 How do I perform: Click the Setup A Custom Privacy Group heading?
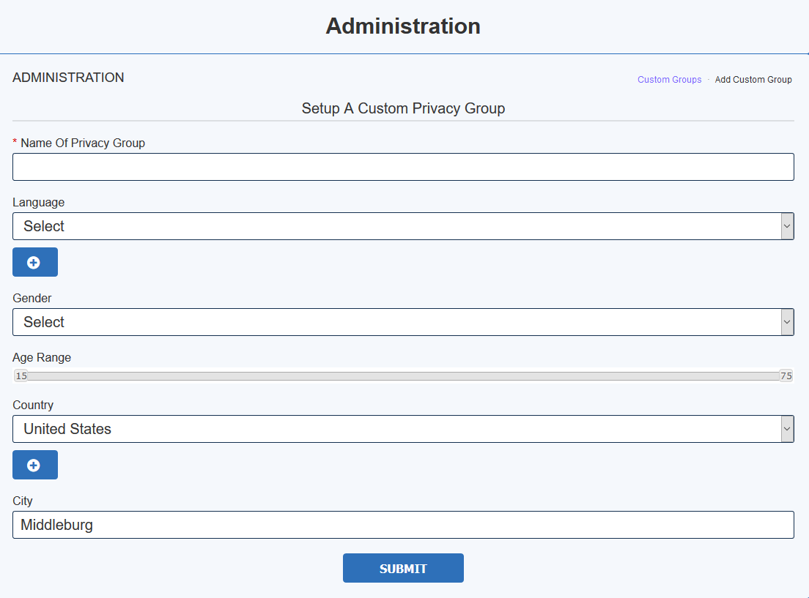point(403,108)
